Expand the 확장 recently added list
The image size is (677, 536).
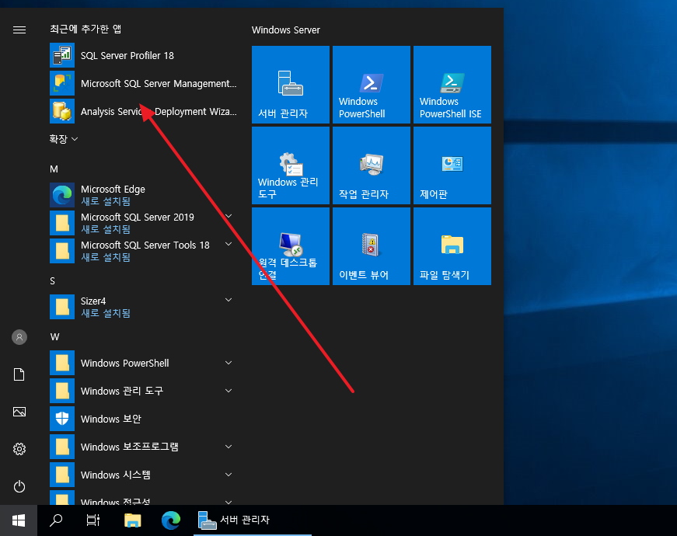[x=64, y=139]
